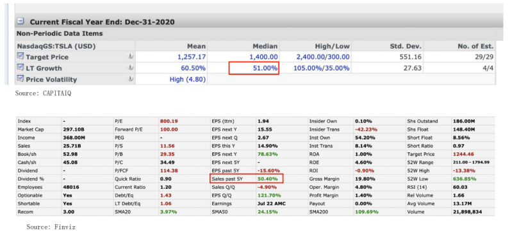Image resolution: width=512 pixels, height=237 pixels.
Task: Click the P/B value 29.35
Action: [167, 154]
